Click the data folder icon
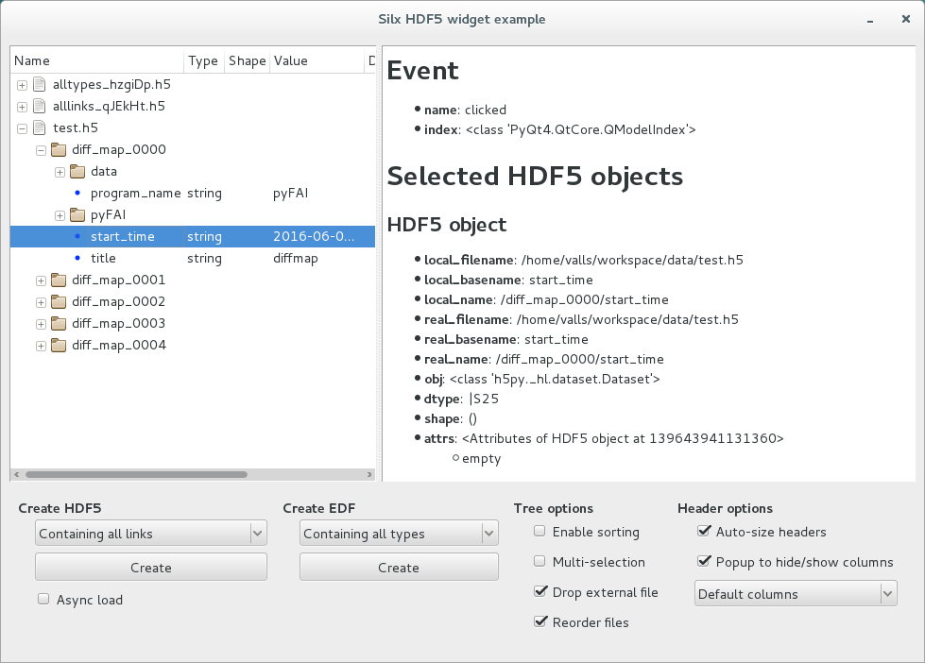The height and width of the screenshot is (663, 925). pyautogui.click(x=77, y=172)
